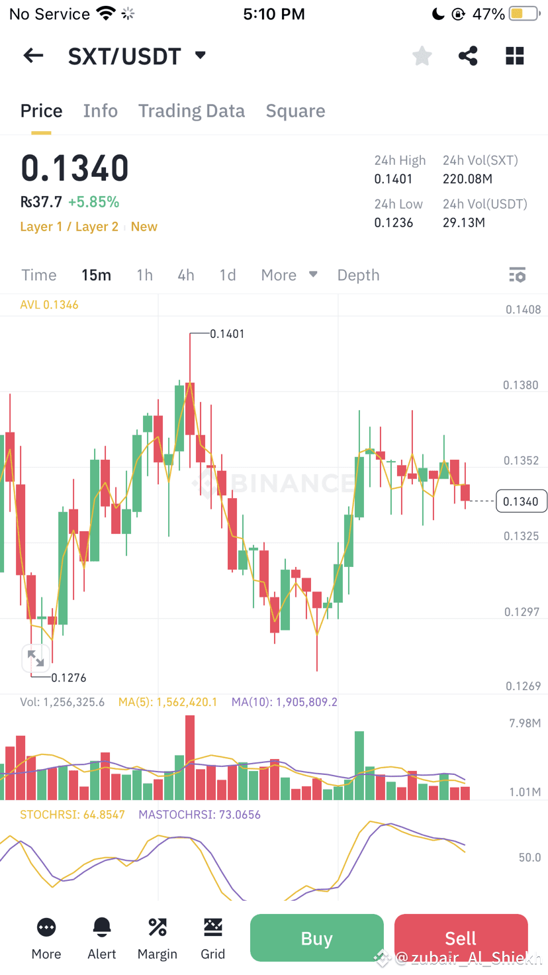548x975 pixels.
Task: Open chart indicator settings icon
Action: pyautogui.click(x=517, y=274)
